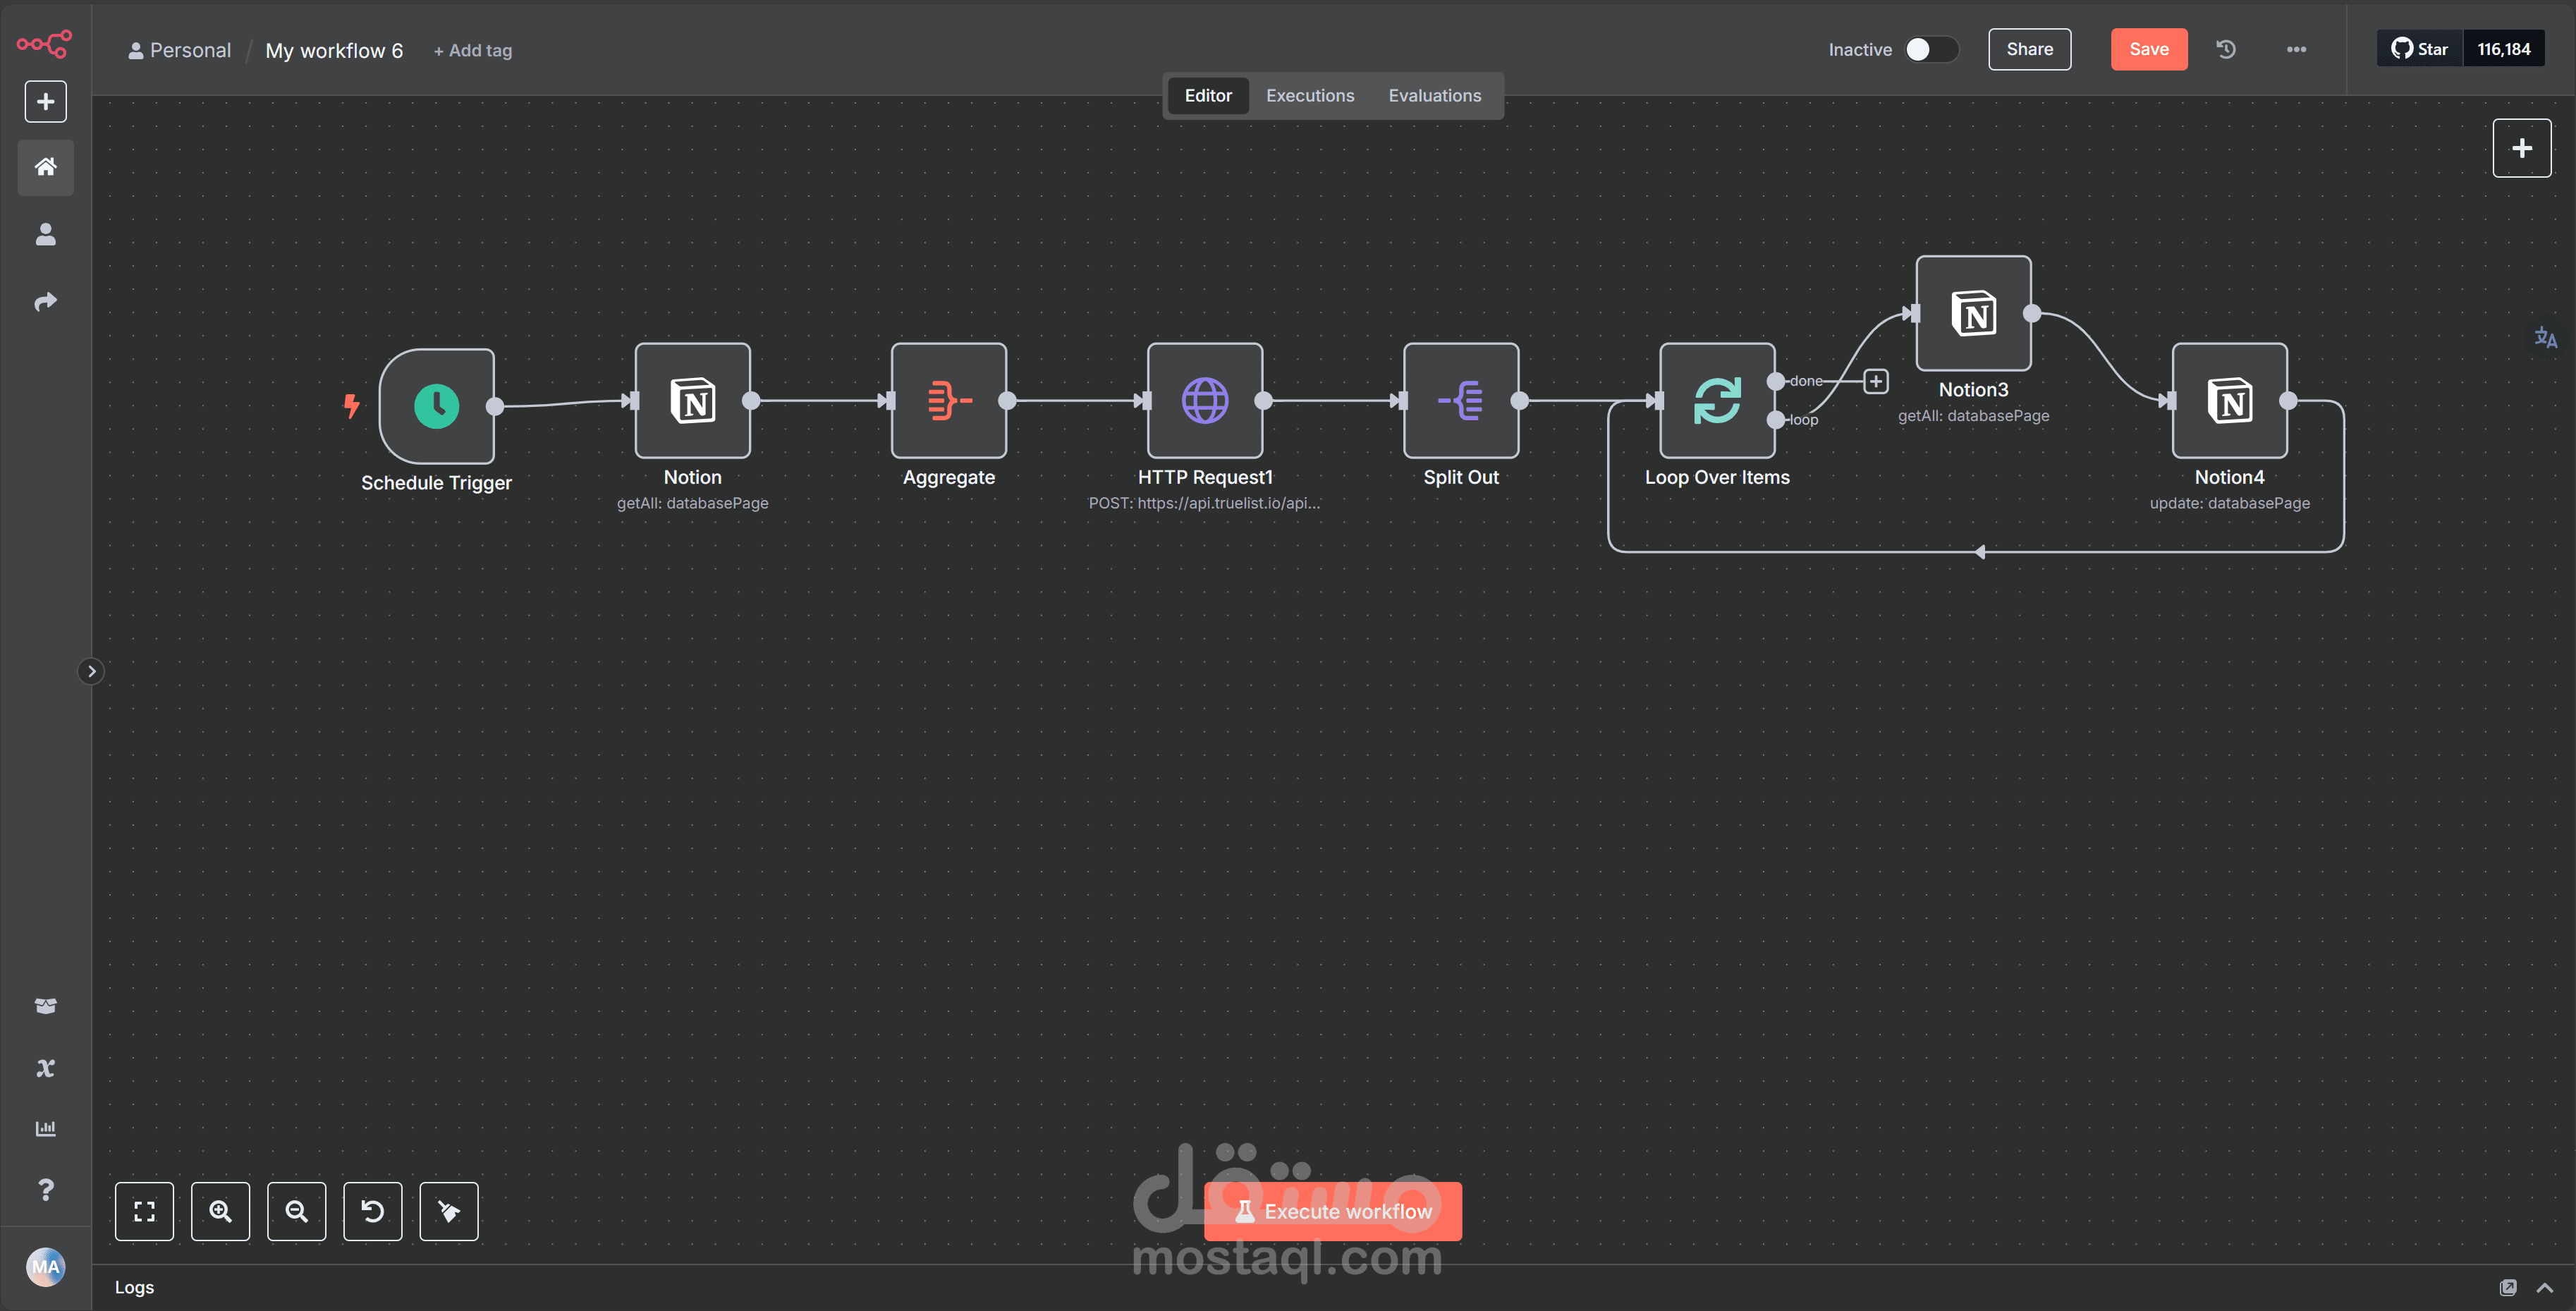The image size is (2576, 1311).
Task: Select the Notion4 update node
Action: (x=2229, y=400)
